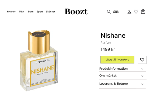Open the Skönhet category

pyautogui.click(x=51, y=12)
